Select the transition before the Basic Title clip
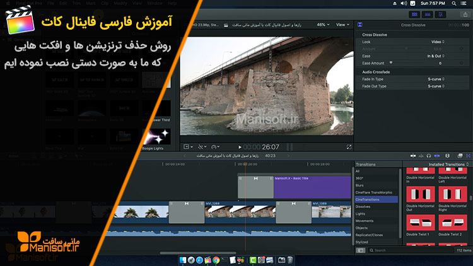Viewport: 473px width, 266px height. [256, 187]
